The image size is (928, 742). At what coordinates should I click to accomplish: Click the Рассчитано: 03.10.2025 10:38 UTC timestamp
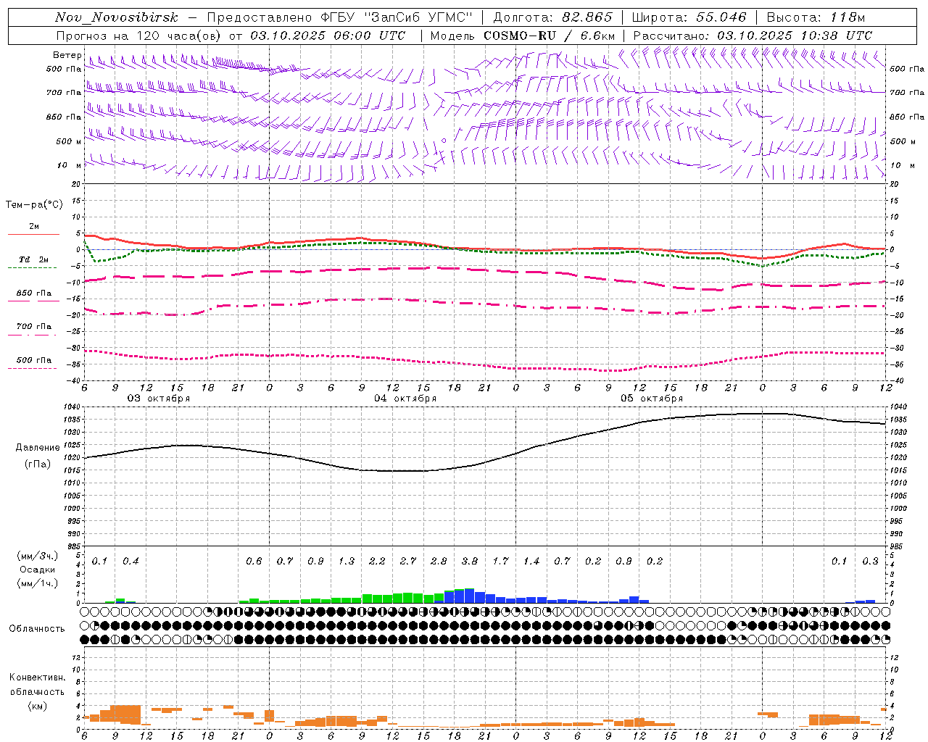click(x=753, y=36)
